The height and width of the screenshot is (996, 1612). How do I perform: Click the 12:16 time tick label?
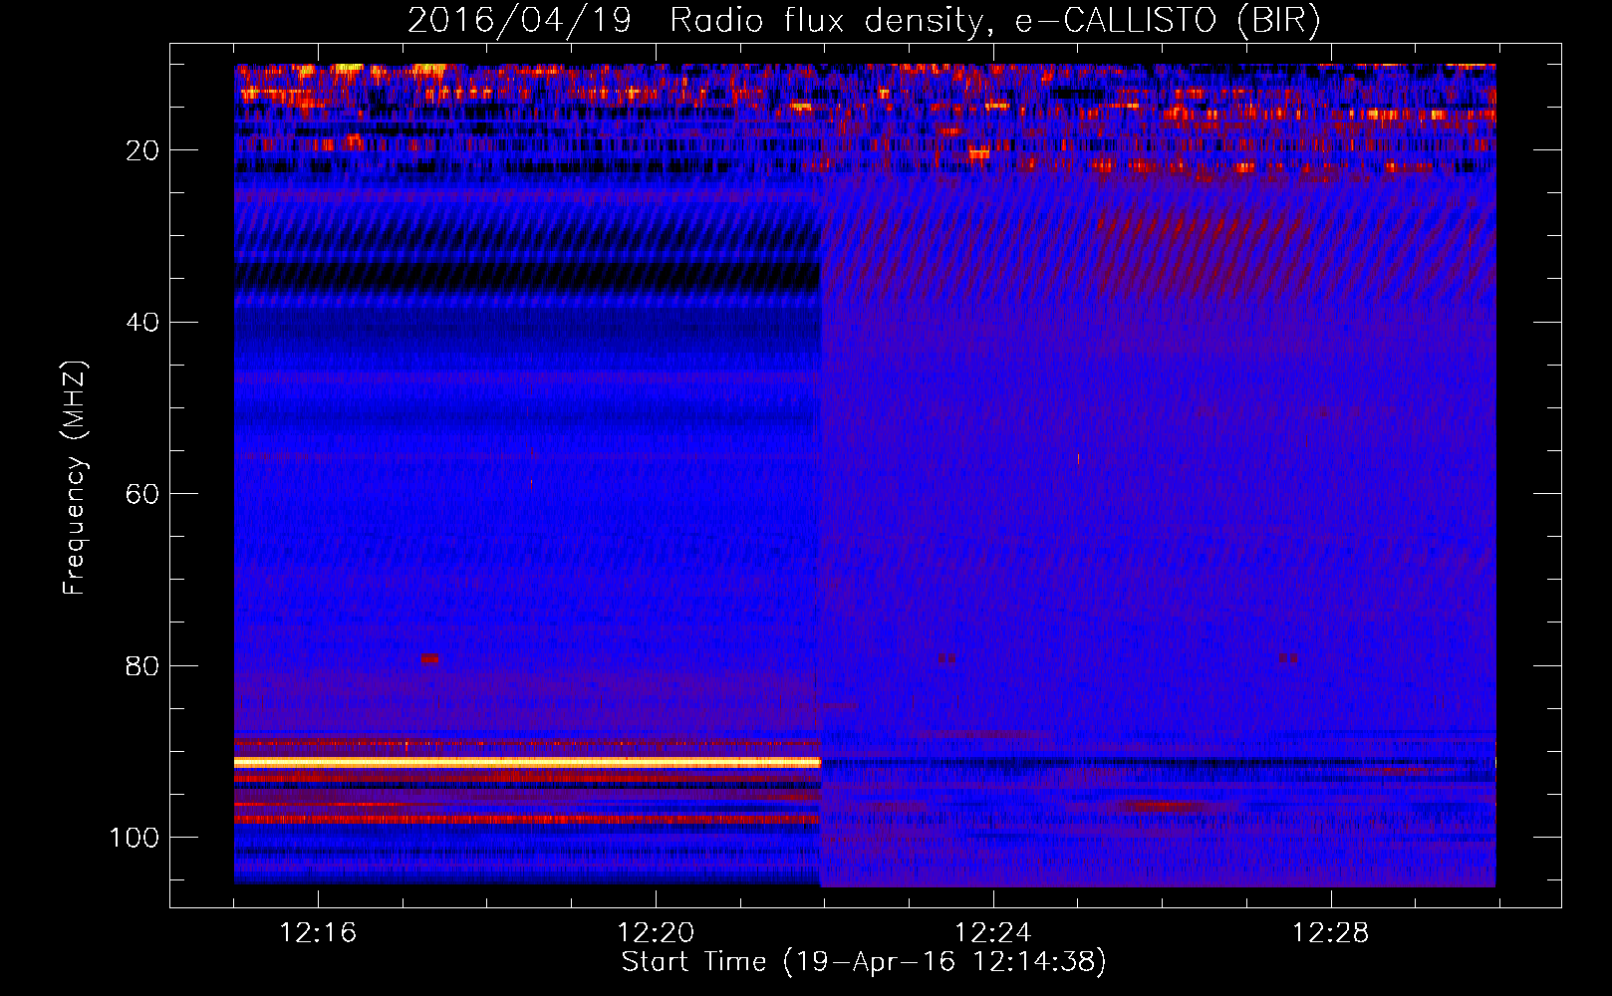pos(318,933)
